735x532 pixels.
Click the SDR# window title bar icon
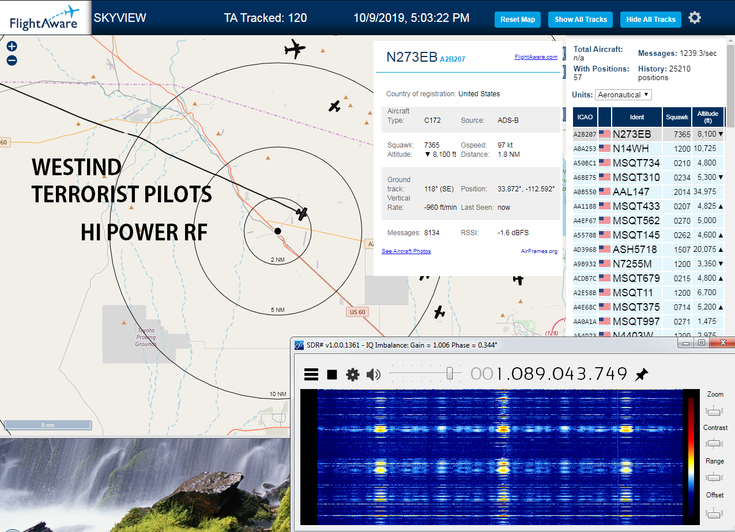tap(299, 345)
